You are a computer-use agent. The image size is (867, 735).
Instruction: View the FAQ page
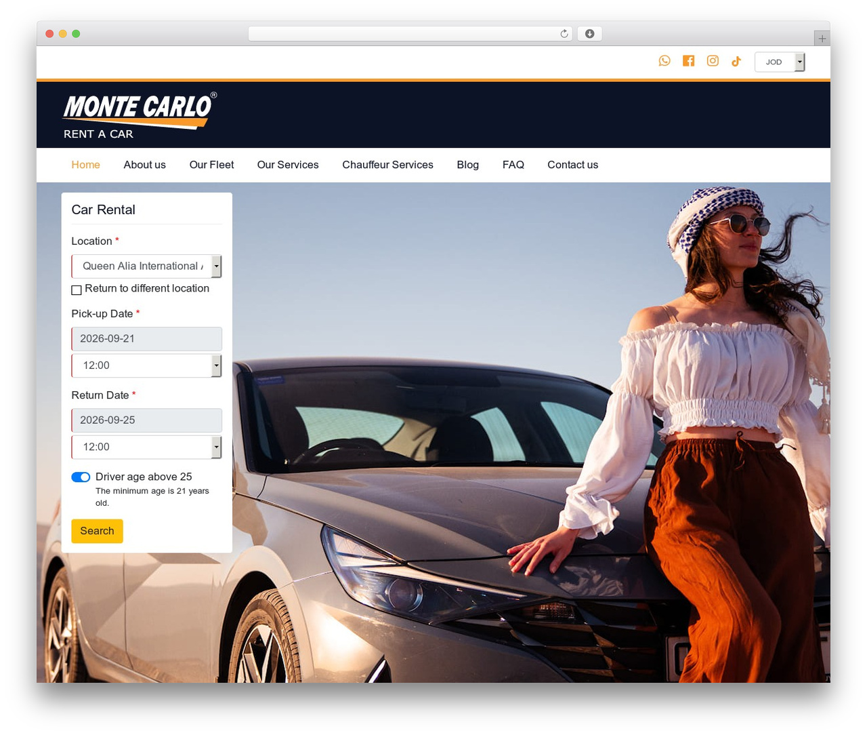pyautogui.click(x=513, y=165)
